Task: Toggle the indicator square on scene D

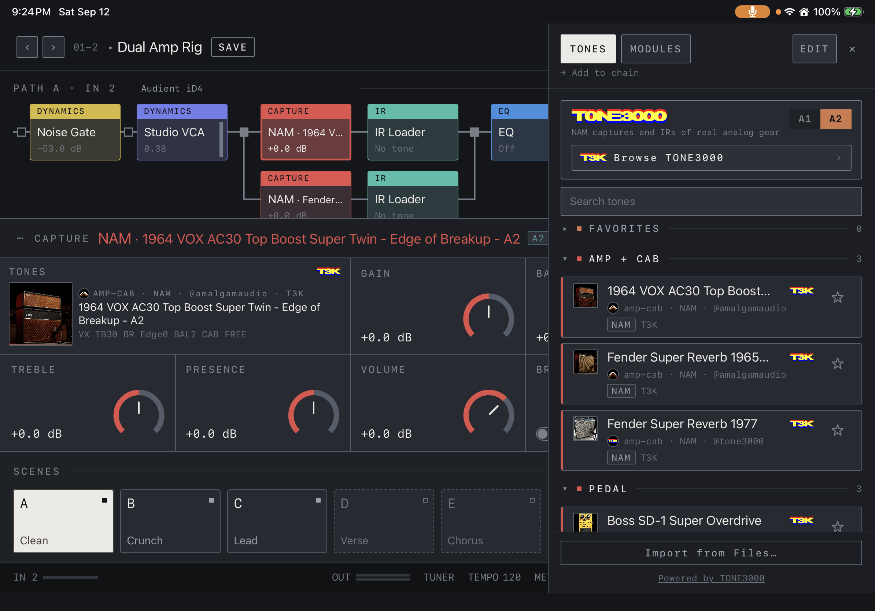Action: click(425, 500)
